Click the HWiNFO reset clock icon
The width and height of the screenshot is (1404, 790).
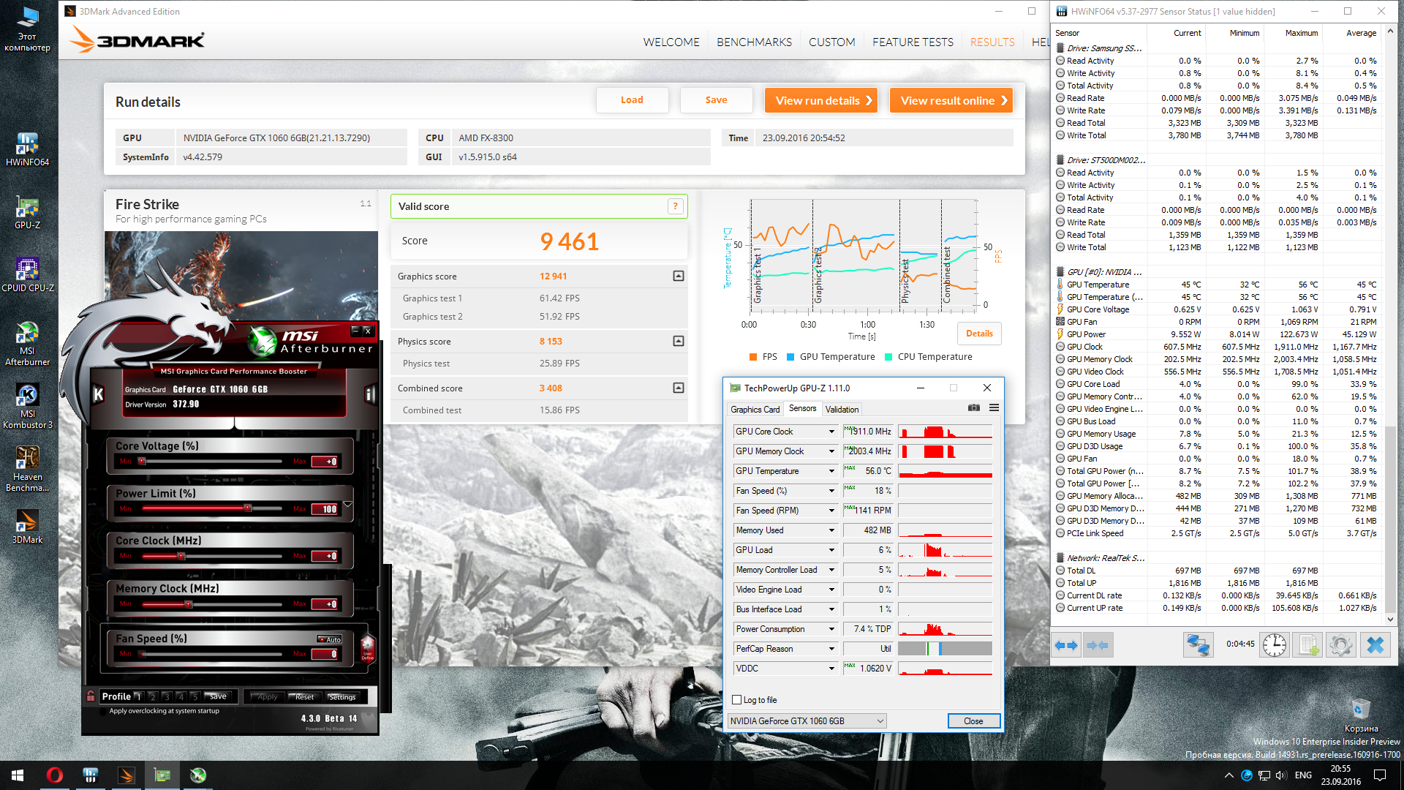point(1275,645)
